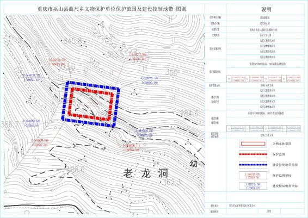Image resolution: width=308 pixels, height=218 pixels.
Task: Select the blue 建设控制地带坐标 legend coordinate sample
Action: (x=253, y=186)
